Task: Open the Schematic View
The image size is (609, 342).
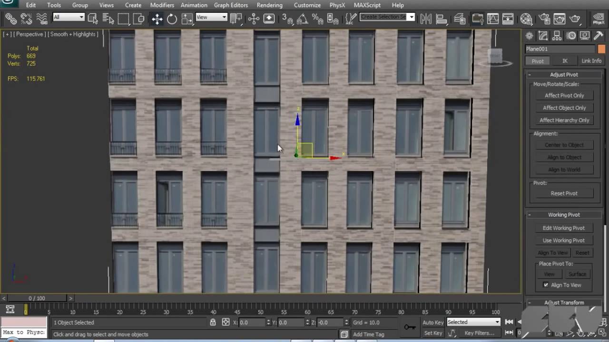Action: point(508,19)
